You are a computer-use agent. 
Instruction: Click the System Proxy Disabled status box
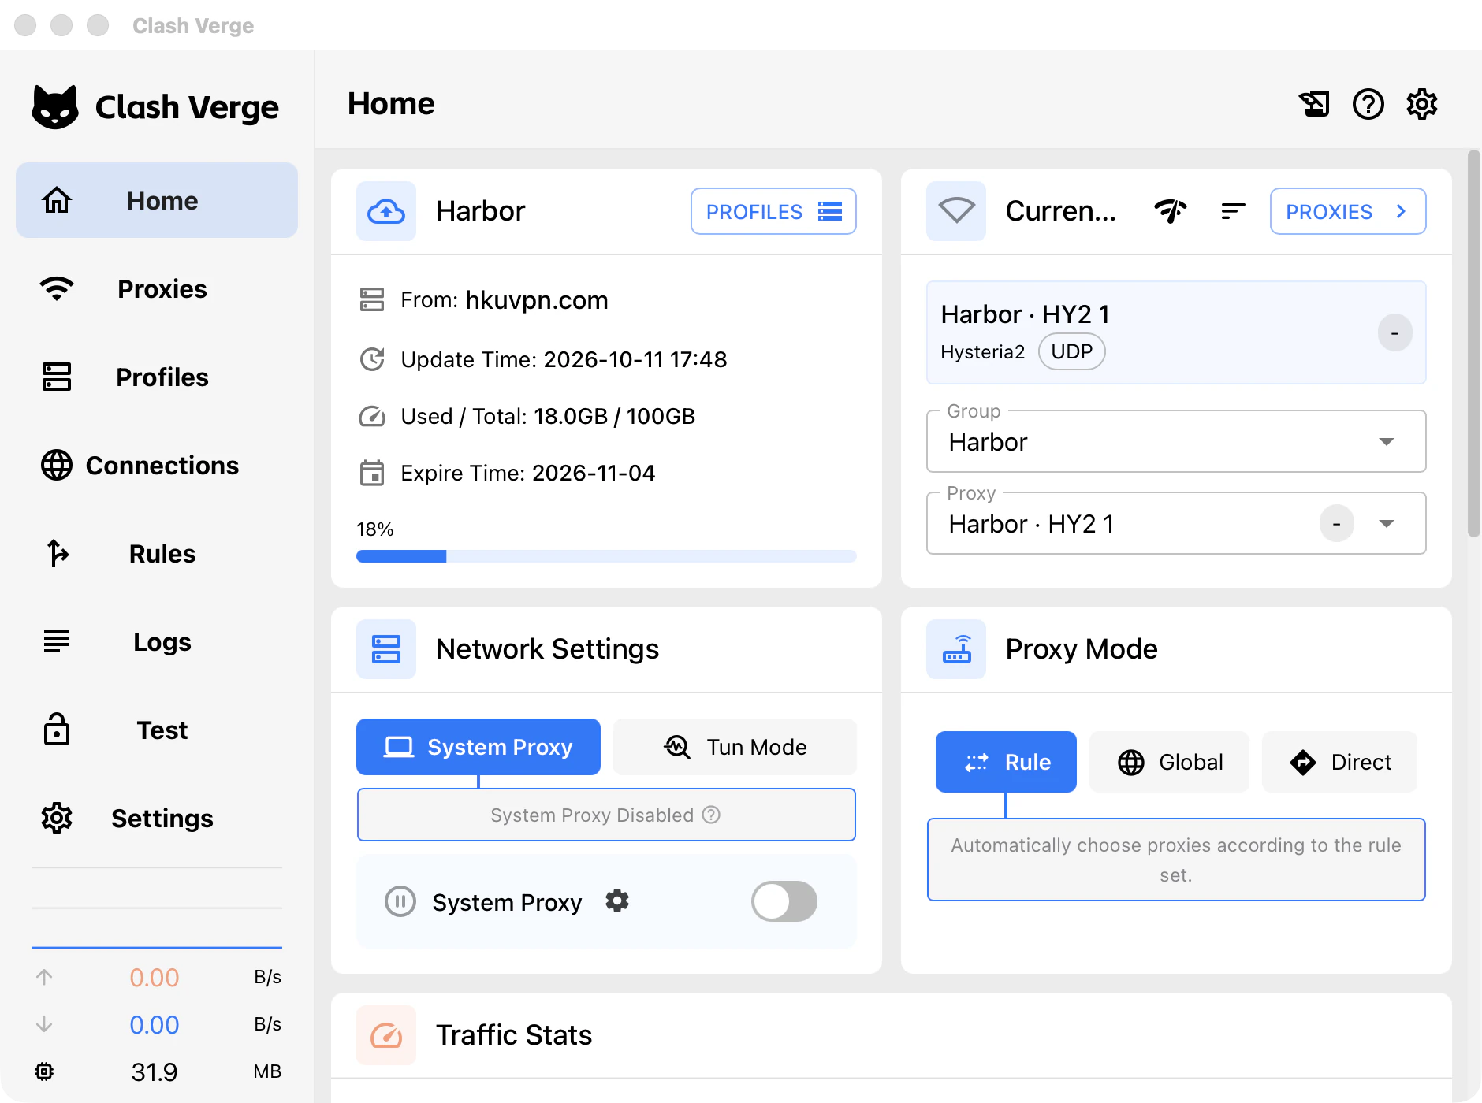click(x=606, y=815)
